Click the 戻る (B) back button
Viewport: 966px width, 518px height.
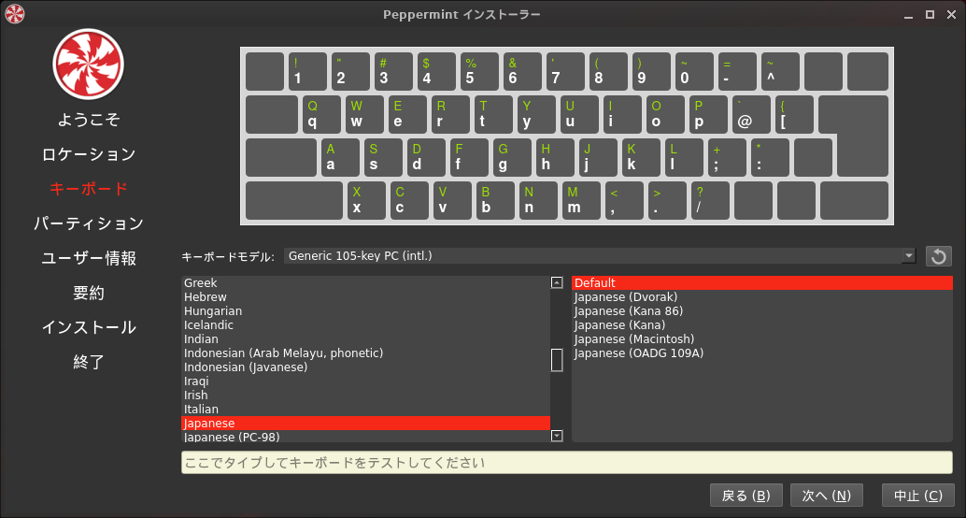pos(746,496)
